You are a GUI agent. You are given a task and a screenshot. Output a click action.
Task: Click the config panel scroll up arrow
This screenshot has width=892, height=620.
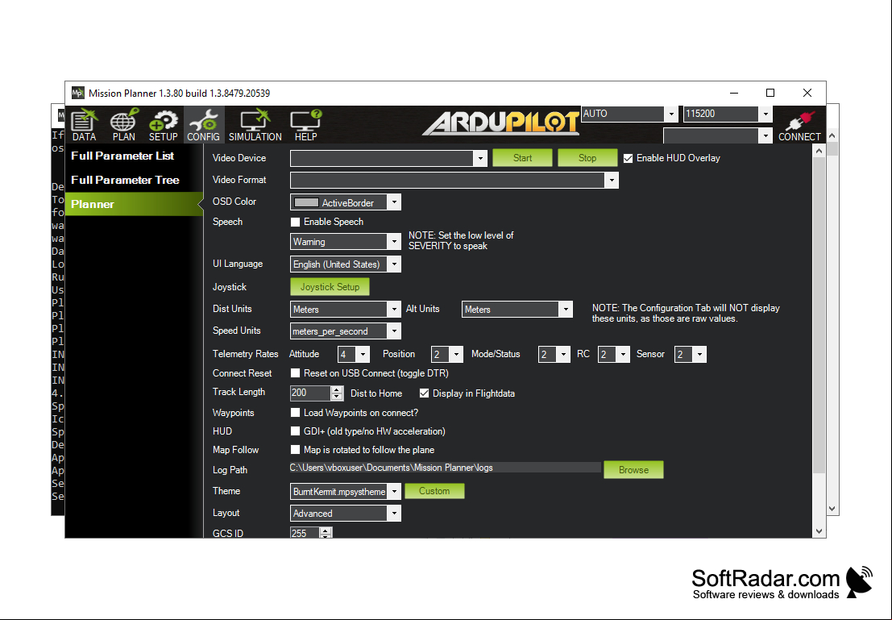(819, 151)
